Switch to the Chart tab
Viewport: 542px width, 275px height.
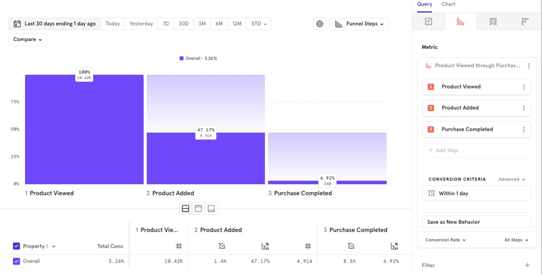[449, 4]
